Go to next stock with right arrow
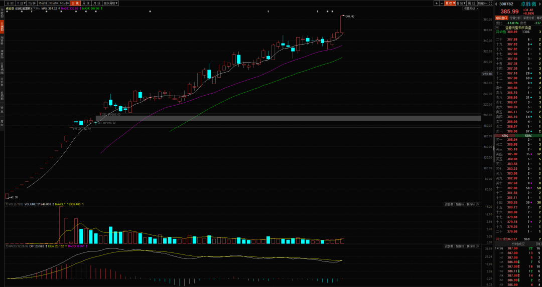The width and height of the screenshot is (542, 287). 539,4
